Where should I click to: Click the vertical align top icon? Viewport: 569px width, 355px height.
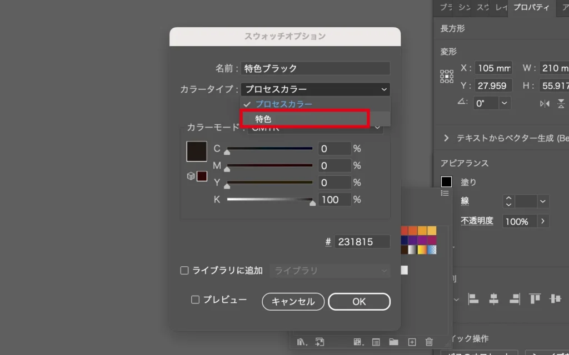(x=535, y=299)
